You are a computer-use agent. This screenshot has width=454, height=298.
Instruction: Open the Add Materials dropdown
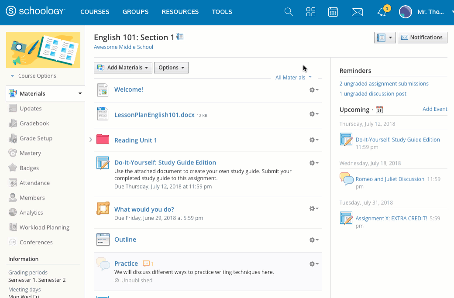pyautogui.click(x=123, y=68)
